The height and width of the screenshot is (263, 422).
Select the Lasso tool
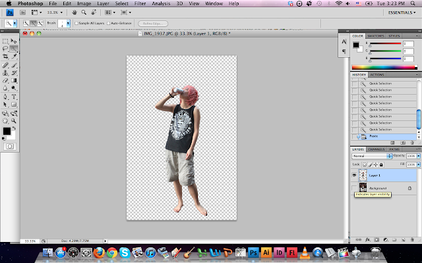[5, 49]
